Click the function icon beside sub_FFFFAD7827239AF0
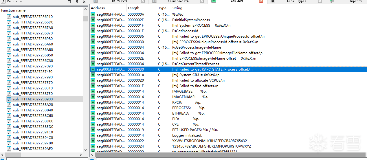Image resolution: width=367 pixels, height=160 pixels. pyautogui.click(x=9, y=149)
